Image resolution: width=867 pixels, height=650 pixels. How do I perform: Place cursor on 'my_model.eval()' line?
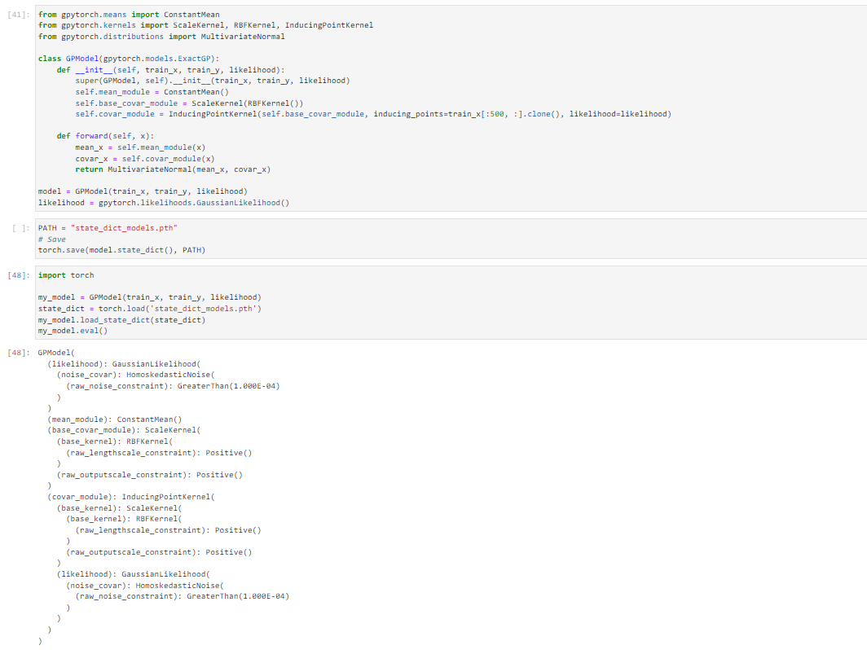point(73,331)
